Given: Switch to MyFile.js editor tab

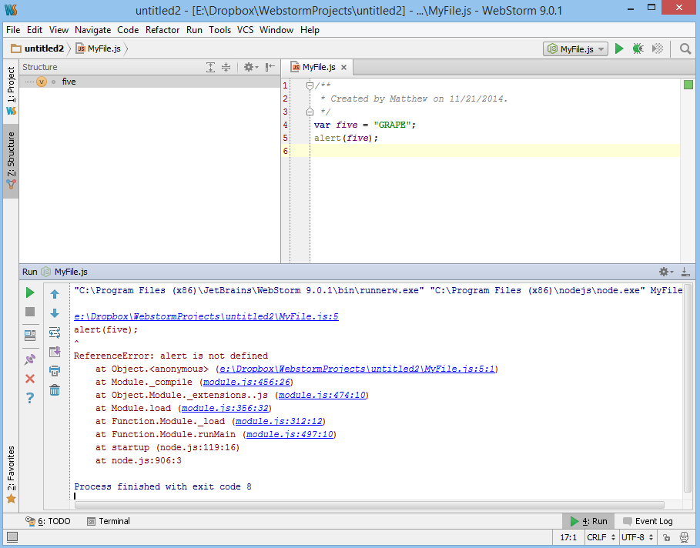Looking at the screenshot, I should point(318,68).
